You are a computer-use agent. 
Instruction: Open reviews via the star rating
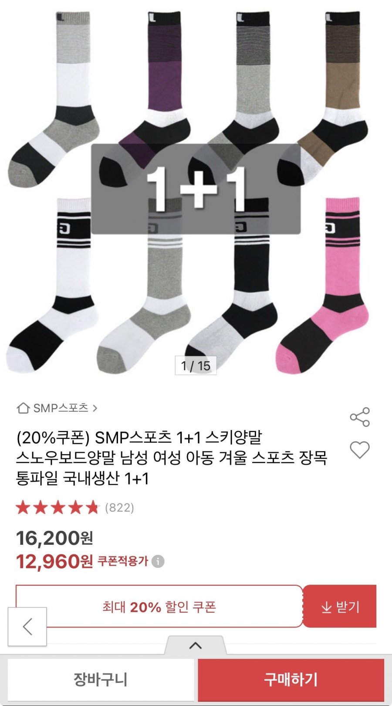(x=57, y=508)
